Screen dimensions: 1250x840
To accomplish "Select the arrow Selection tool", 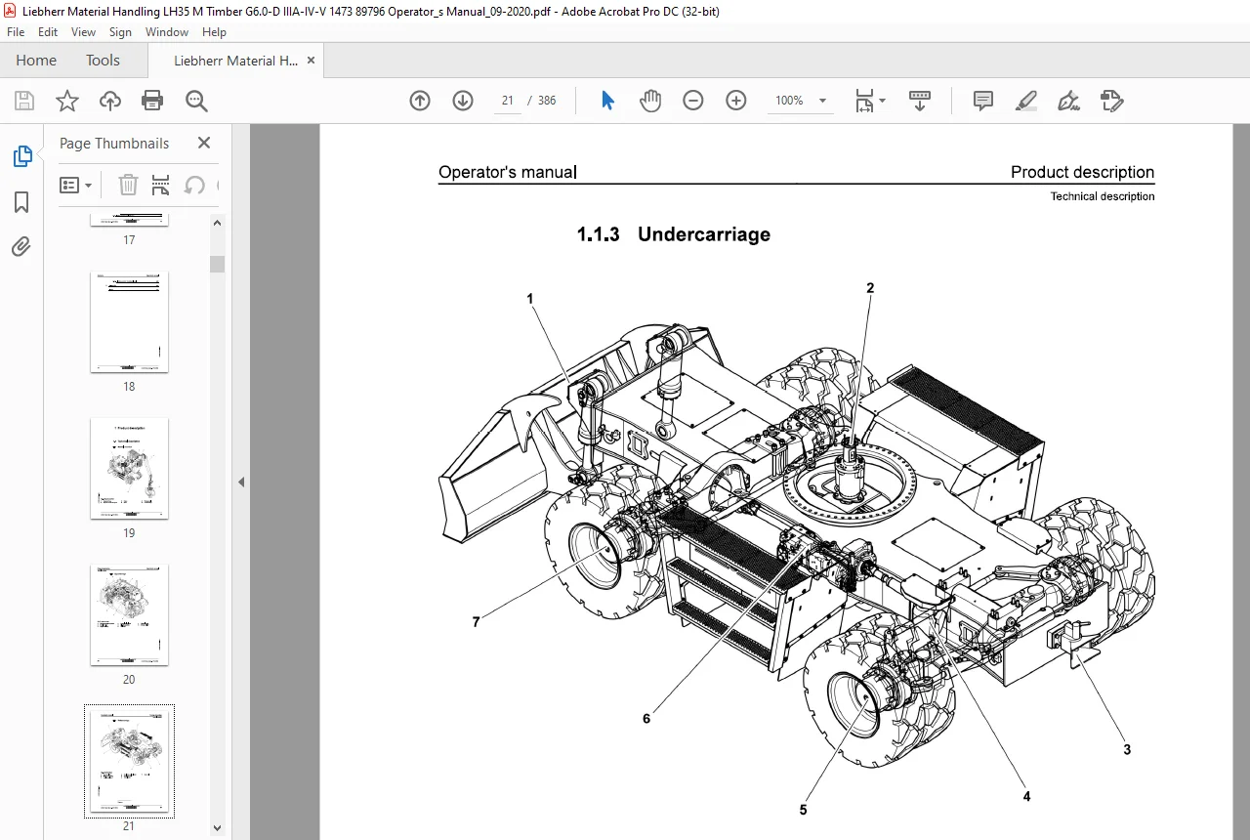I will (607, 101).
